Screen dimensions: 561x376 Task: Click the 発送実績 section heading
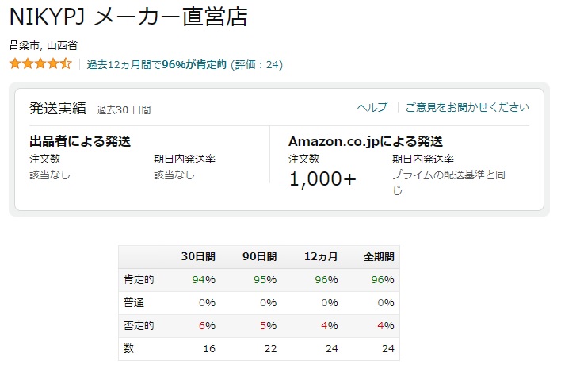tap(58, 108)
